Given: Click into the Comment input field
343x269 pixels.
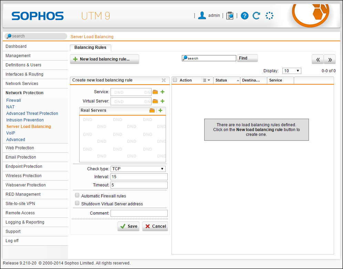Looking at the screenshot, I should pyautogui.click(x=139, y=213).
